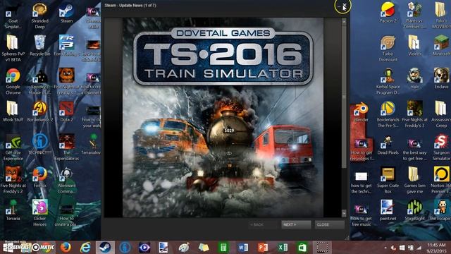Select The Expendabros desktop icon
This screenshot has height=254, width=451.
pyautogui.click(x=66, y=147)
